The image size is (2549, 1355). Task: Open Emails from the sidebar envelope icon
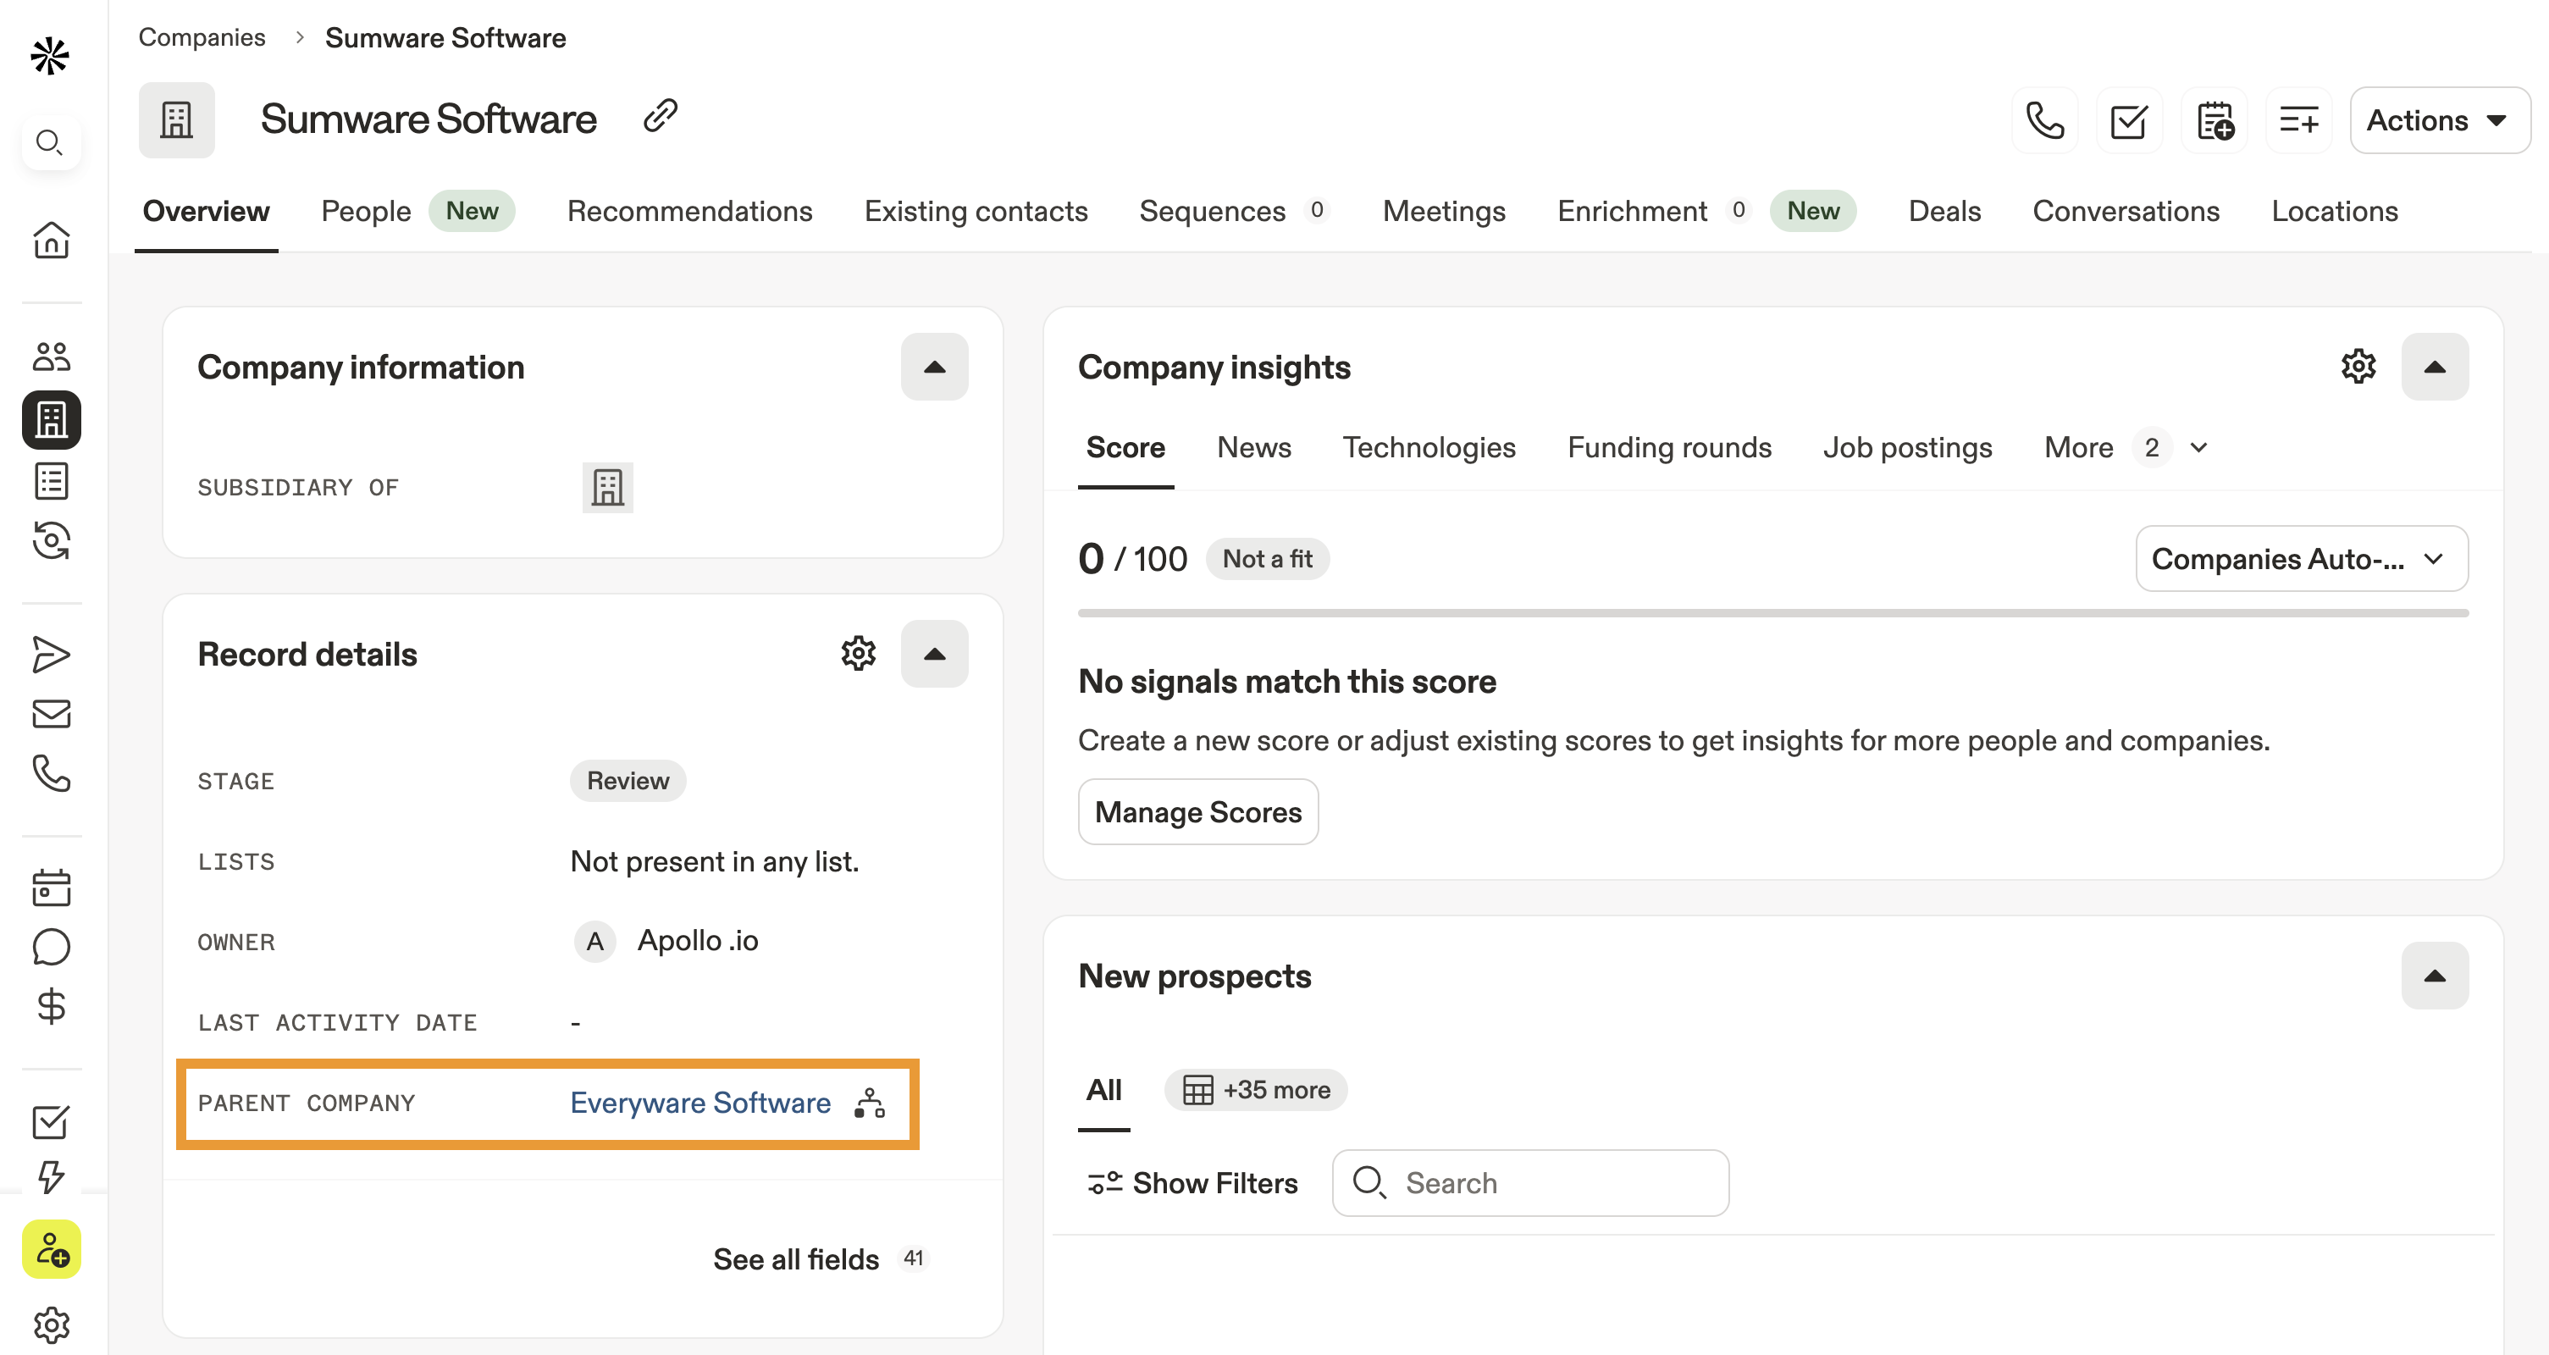pyautogui.click(x=52, y=714)
